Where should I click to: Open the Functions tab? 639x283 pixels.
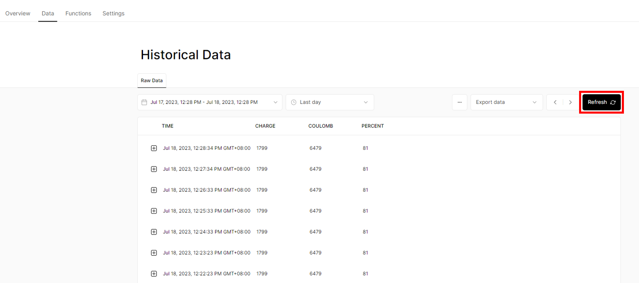click(78, 13)
